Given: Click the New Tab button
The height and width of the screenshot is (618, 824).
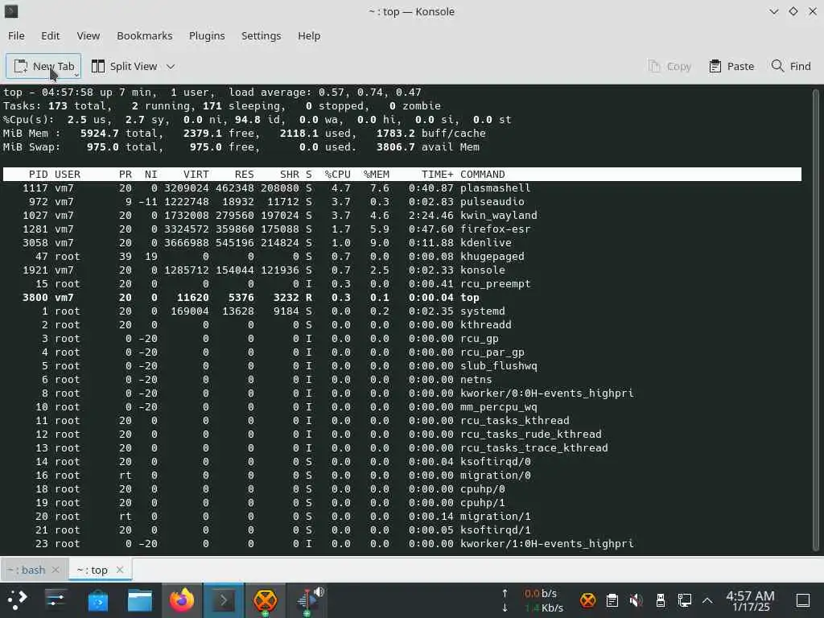Looking at the screenshot, I should 43,66.
